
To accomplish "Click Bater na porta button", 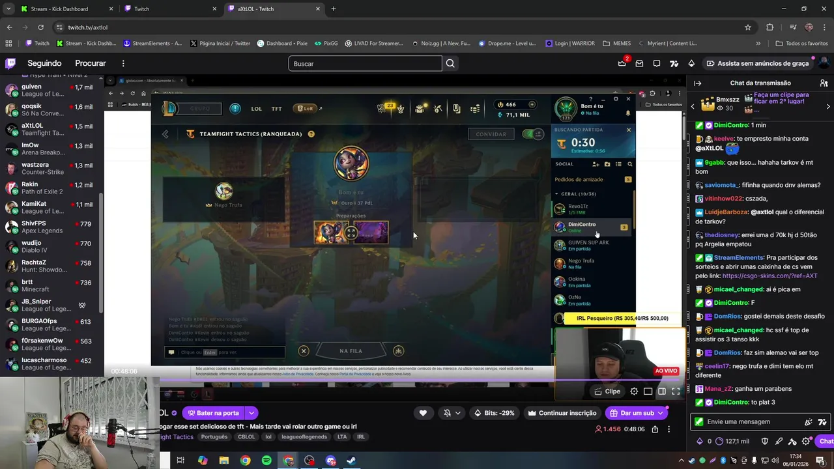I will tap(212, 413).
